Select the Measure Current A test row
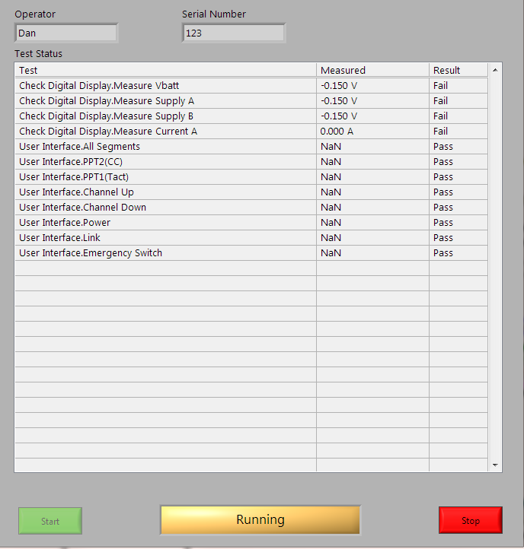The width and height of the screenshot is (524, 549). point(251,132)
